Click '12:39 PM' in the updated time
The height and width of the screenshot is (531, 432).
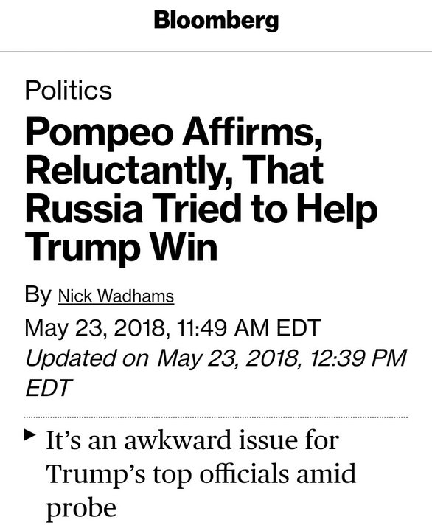(x=358, y=358)
